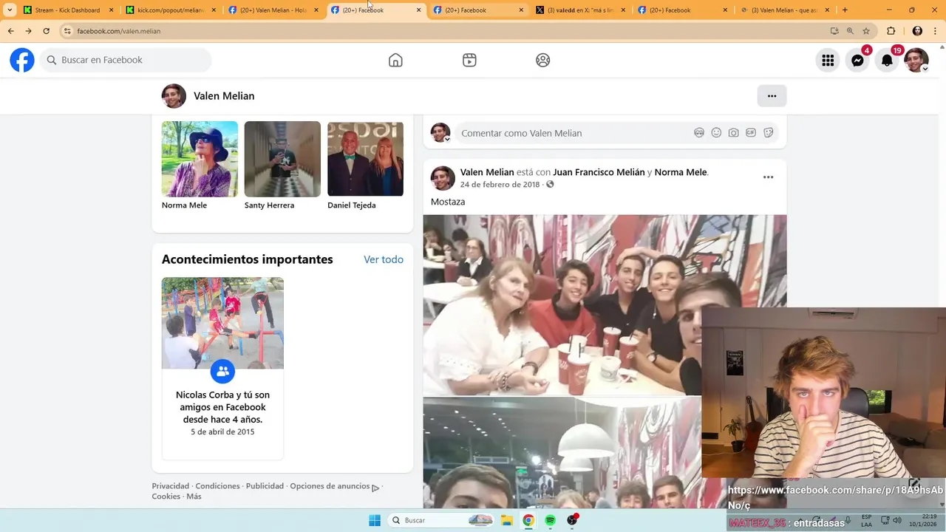Open the Nicolas Corba life event photo

coord(222,323)
